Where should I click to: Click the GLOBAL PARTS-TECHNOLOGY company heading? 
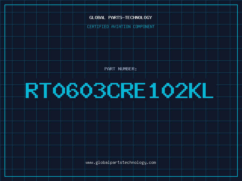[121, 17]
